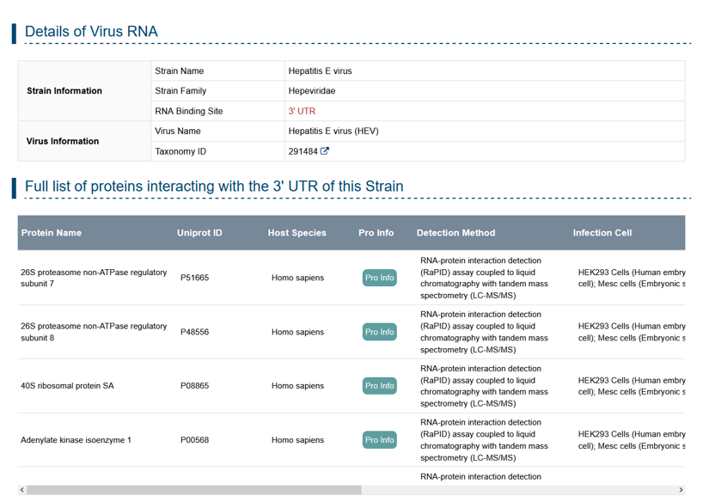Screen dimensions: 703x496
Task: Click the 26S proteasome regulatory subunit 8 name
Action: point(93,332)
